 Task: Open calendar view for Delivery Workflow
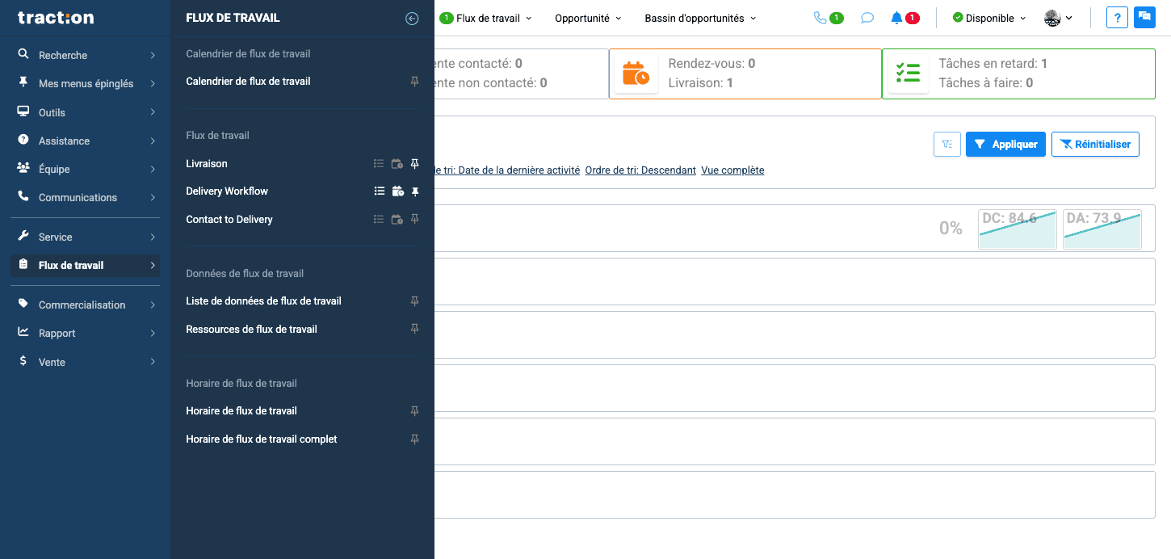397,191
